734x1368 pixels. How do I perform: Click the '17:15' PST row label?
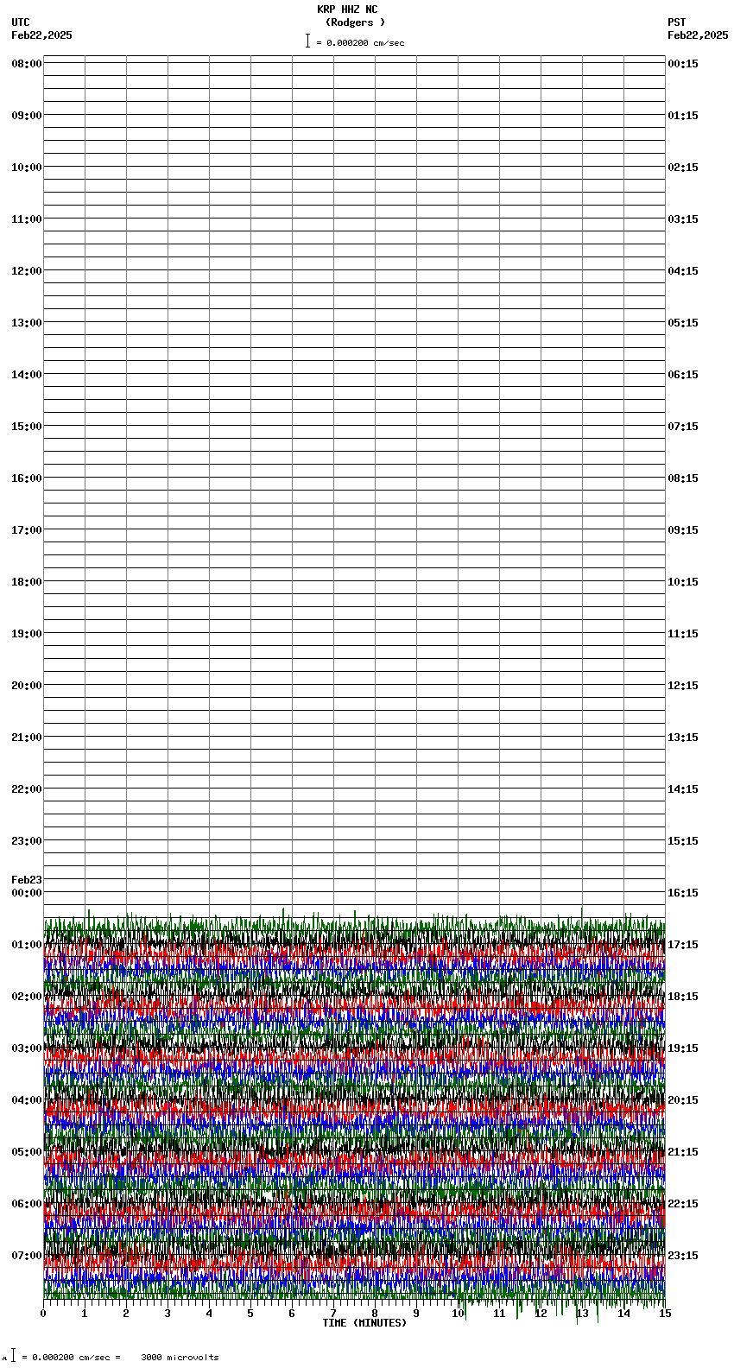coord(683,945)
